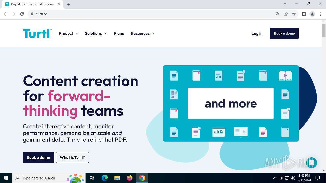Bookmark this tab with star
The width and height of the screenshot is (326, 183).
(294, 14)
